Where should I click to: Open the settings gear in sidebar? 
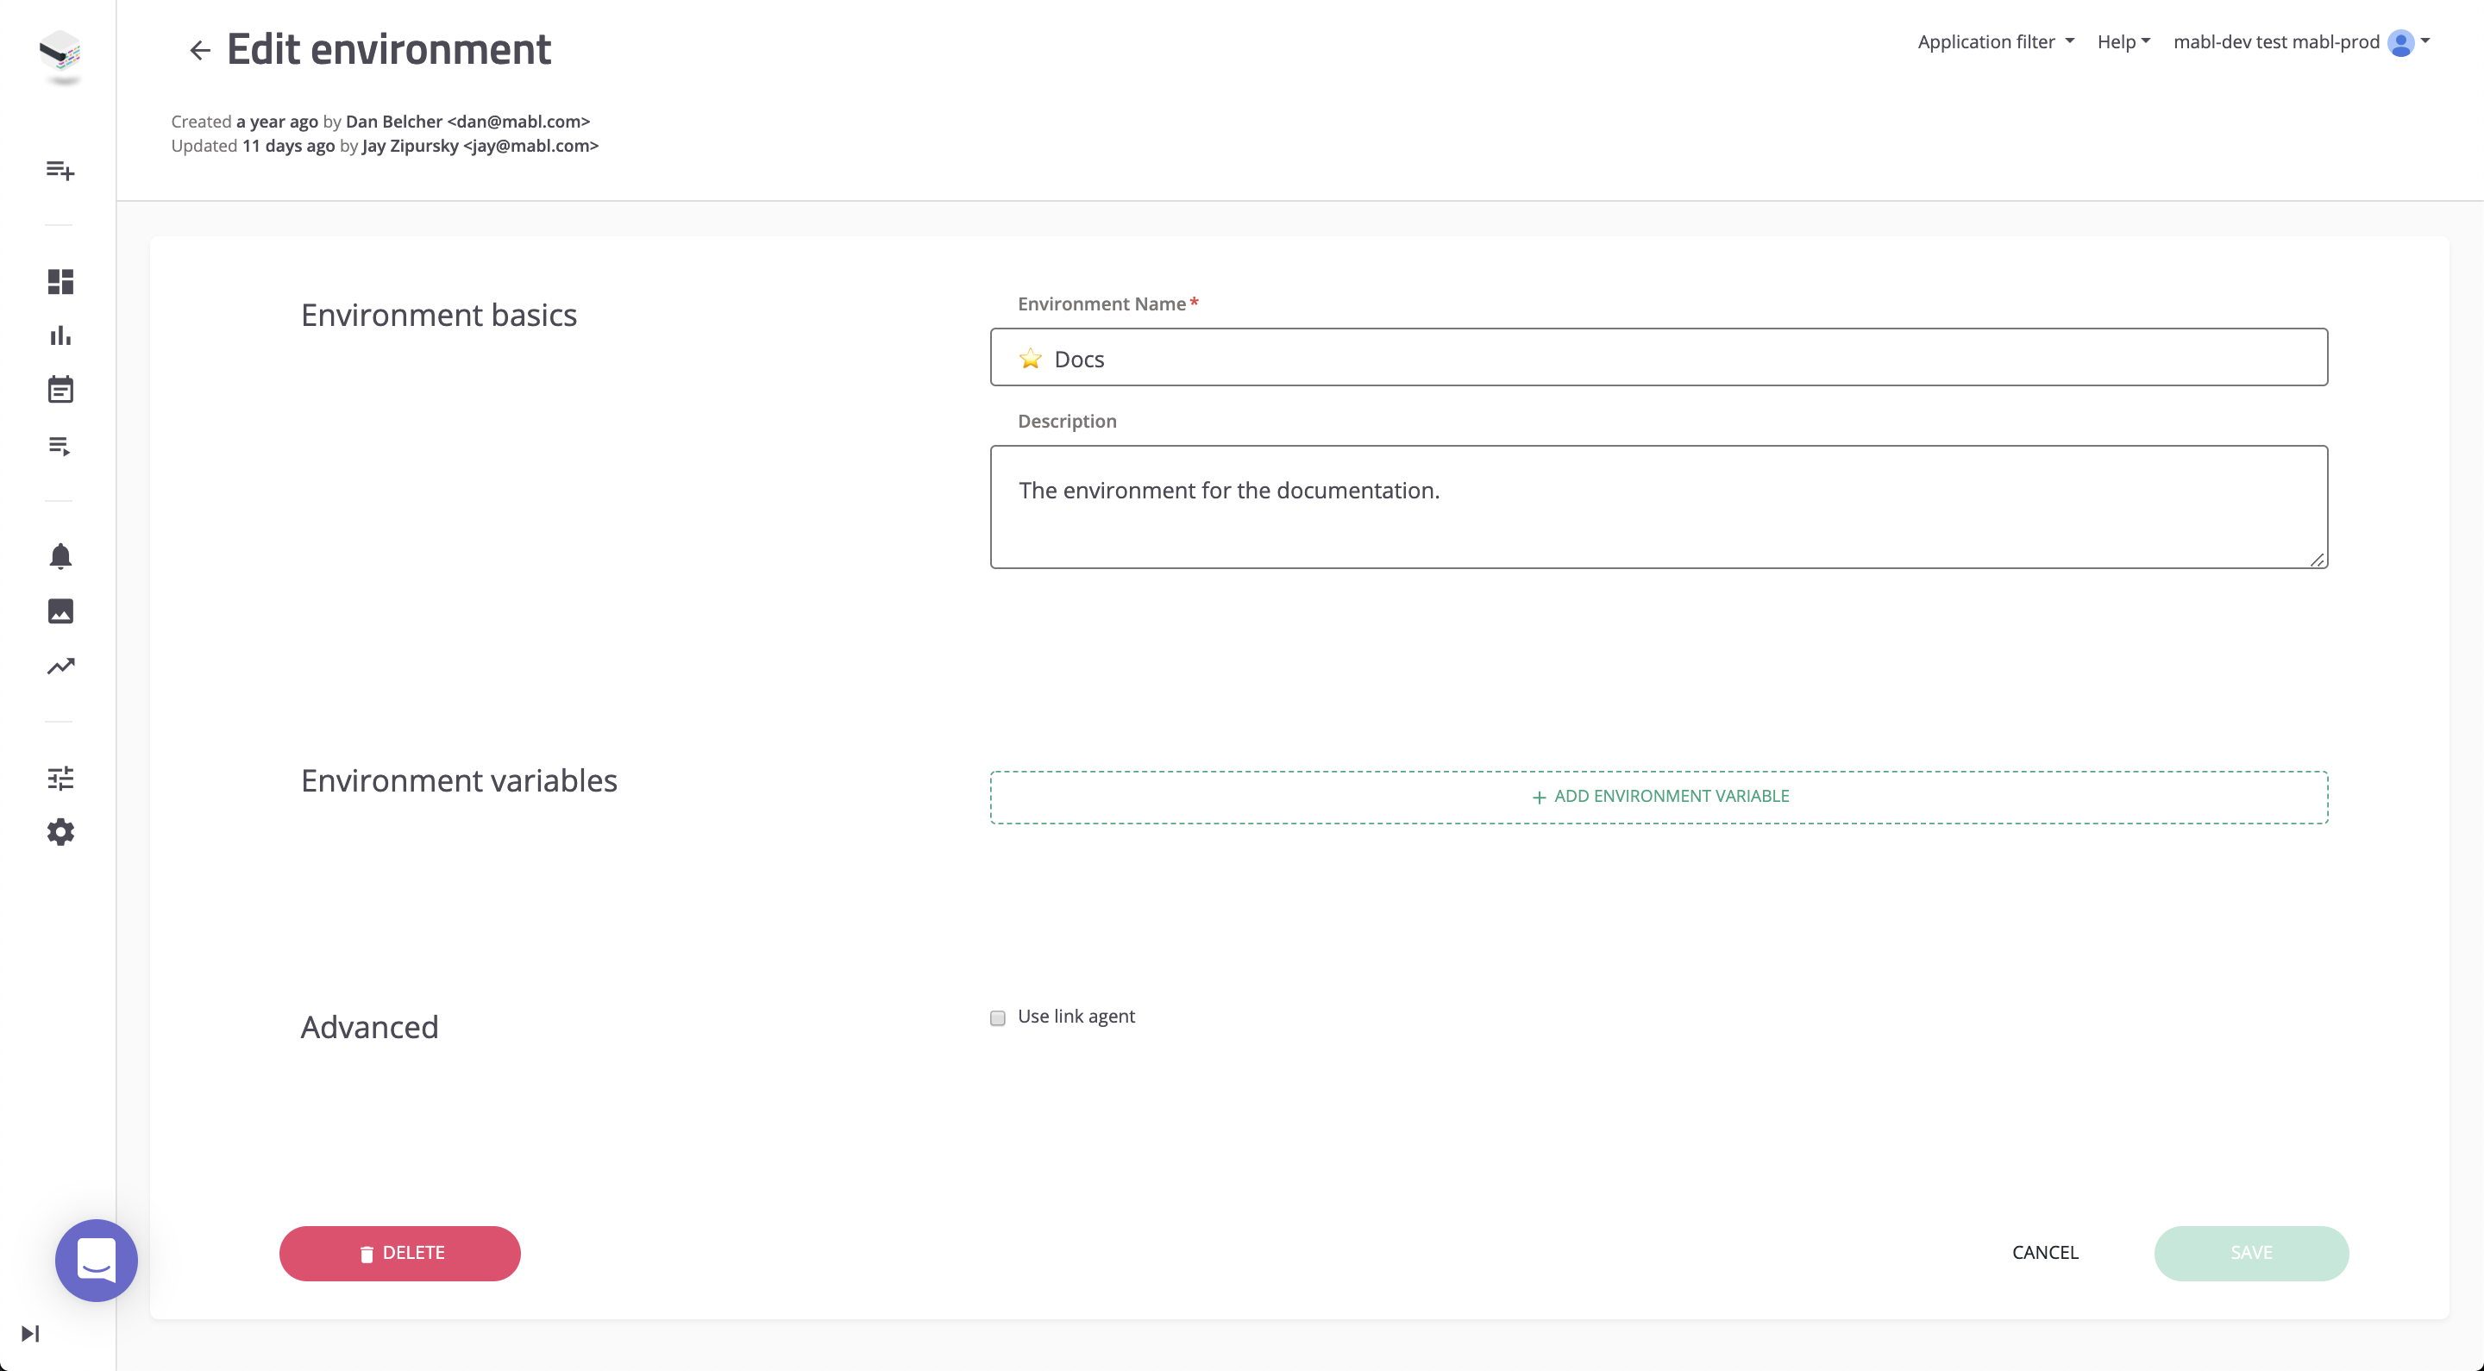coord(60,832)
